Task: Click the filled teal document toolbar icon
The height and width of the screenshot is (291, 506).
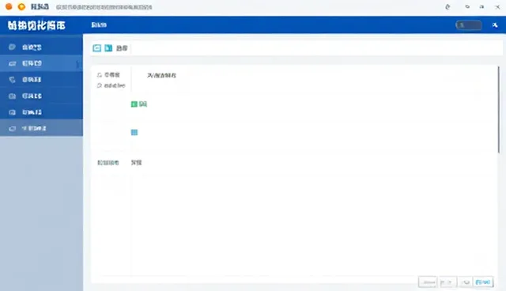Action: click(x=108, y=48)
